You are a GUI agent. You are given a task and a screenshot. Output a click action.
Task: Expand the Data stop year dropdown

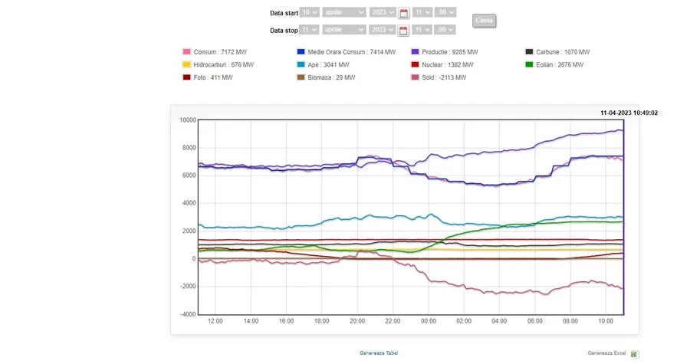point(382,30)
